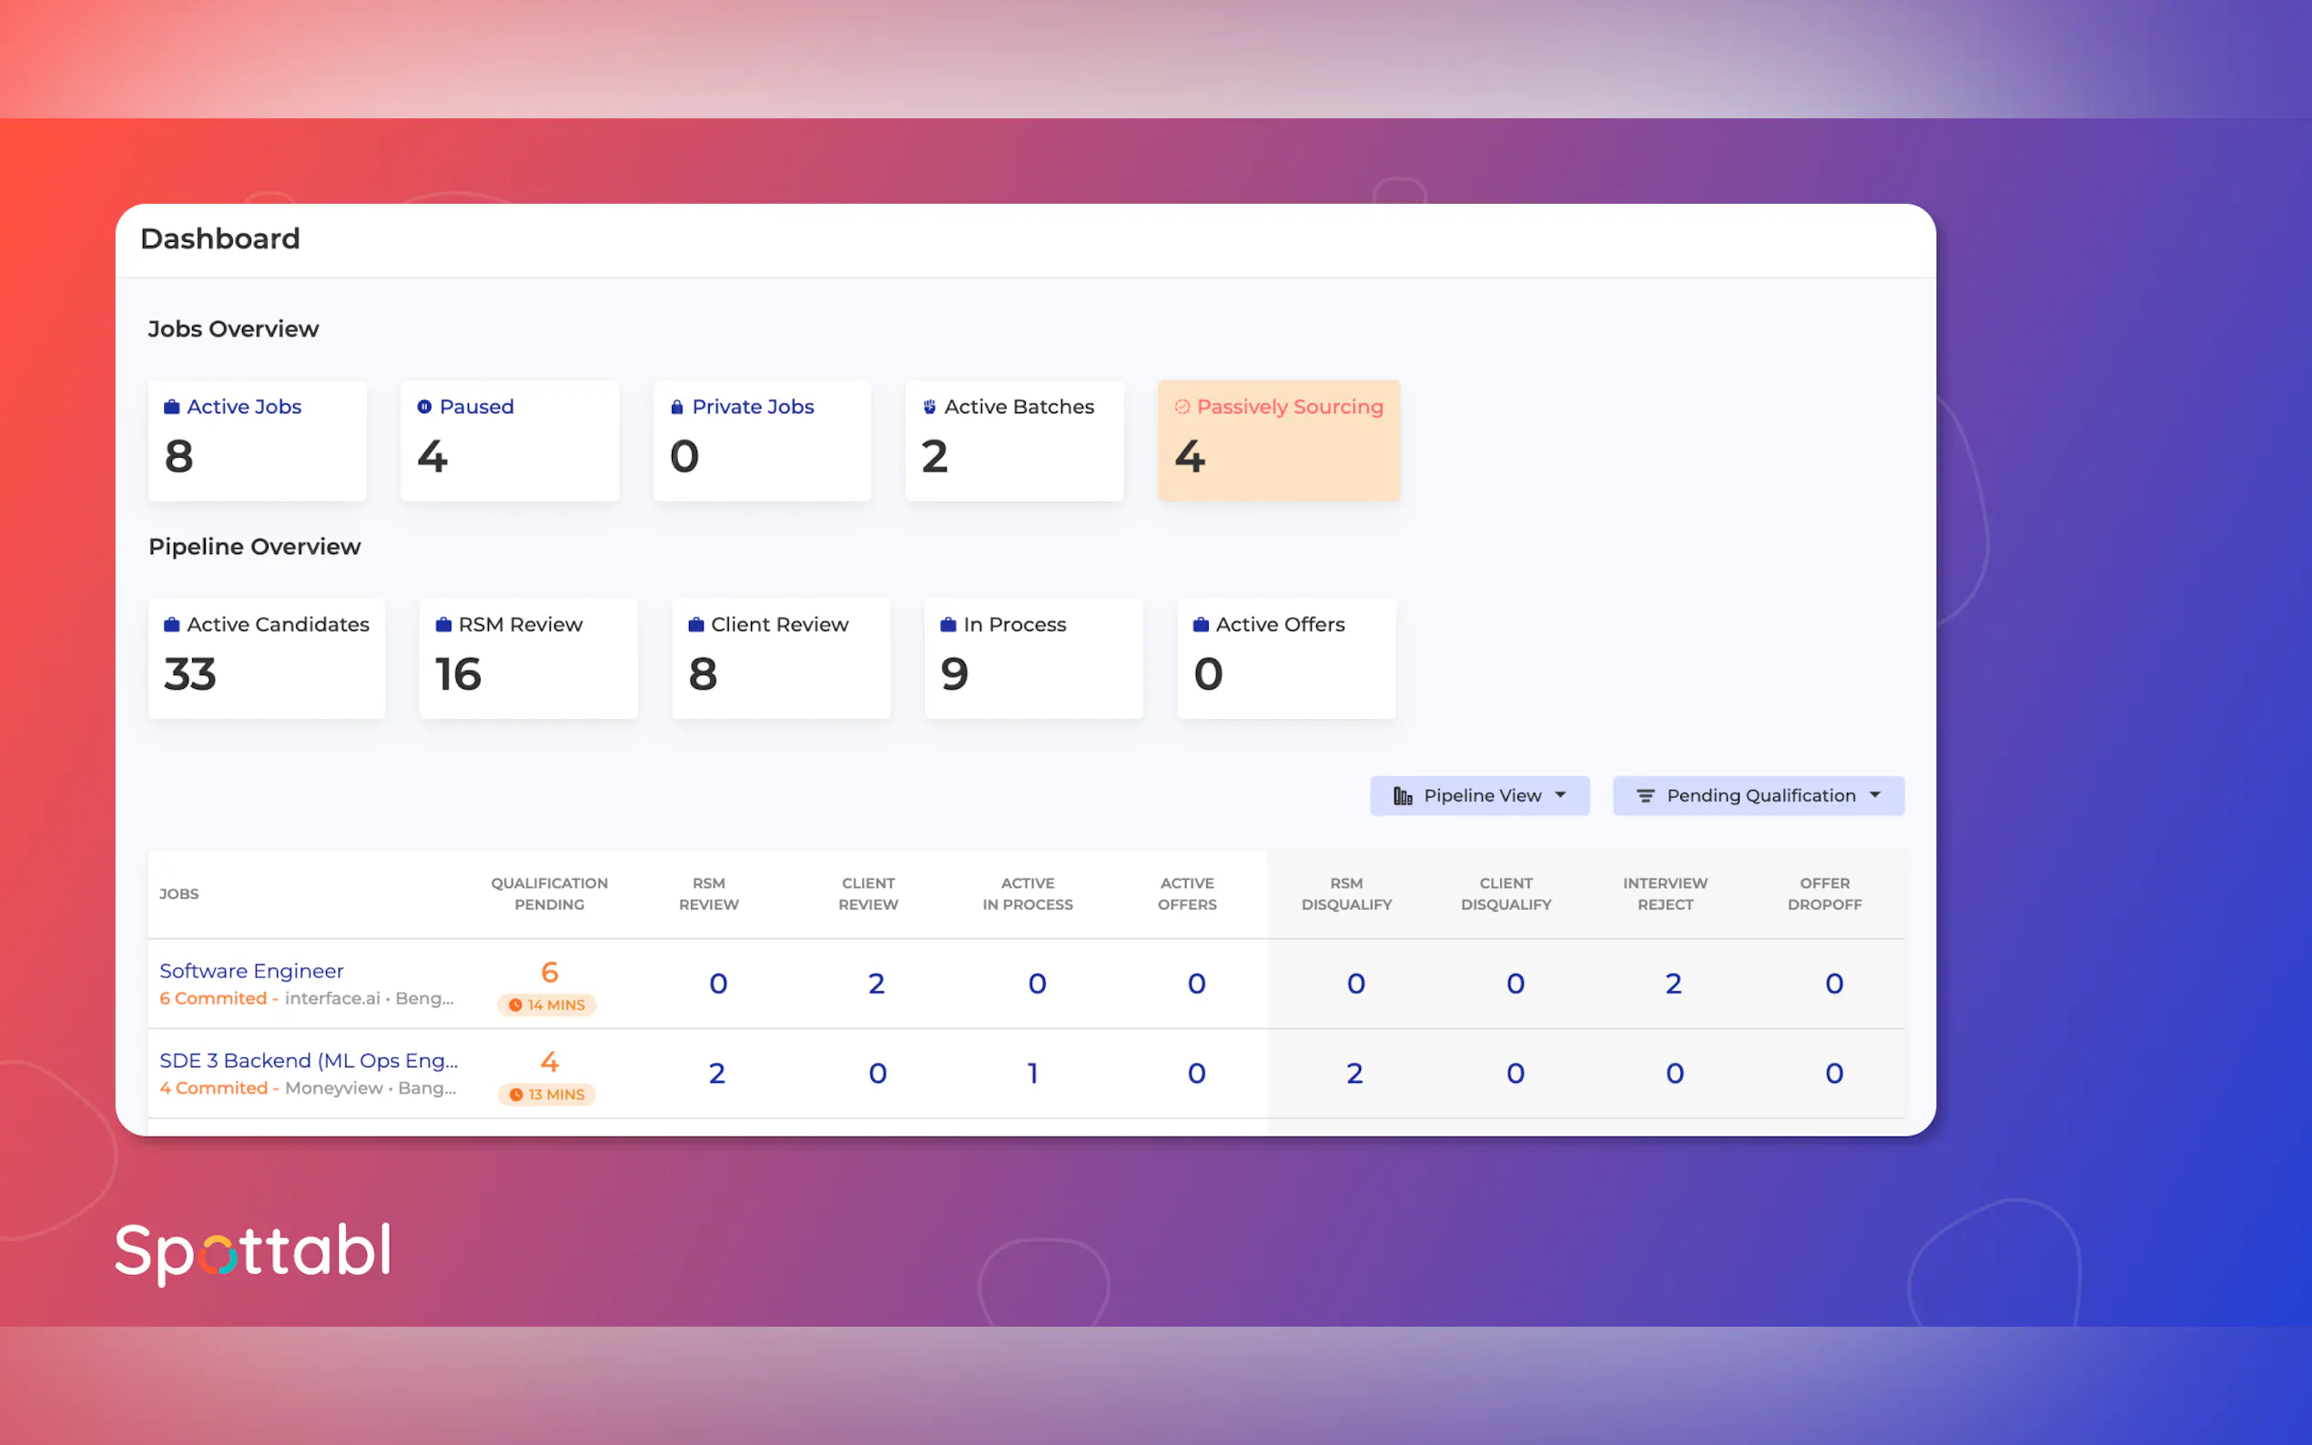Open the Pipeline View dropdown

point(1482,796)
